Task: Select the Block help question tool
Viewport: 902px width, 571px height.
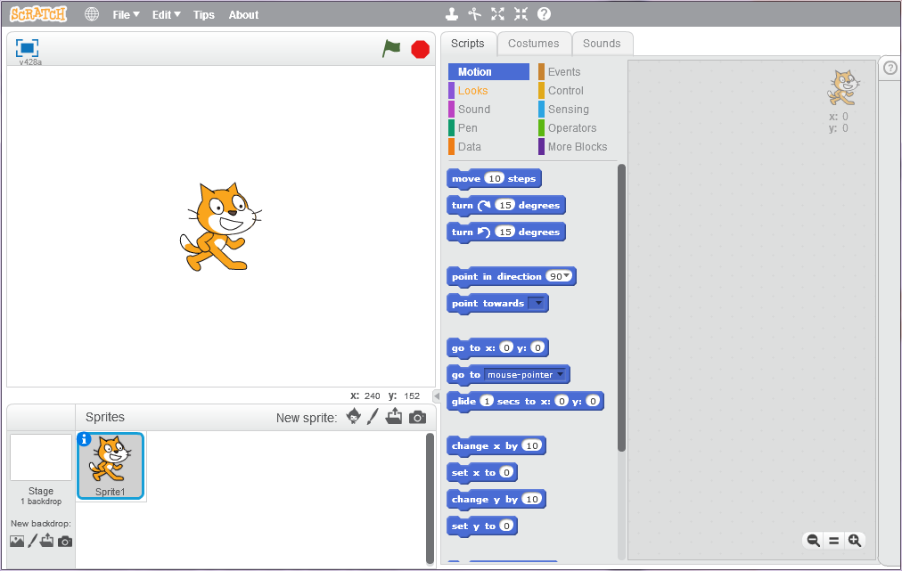Action: (x=544, y=13)
